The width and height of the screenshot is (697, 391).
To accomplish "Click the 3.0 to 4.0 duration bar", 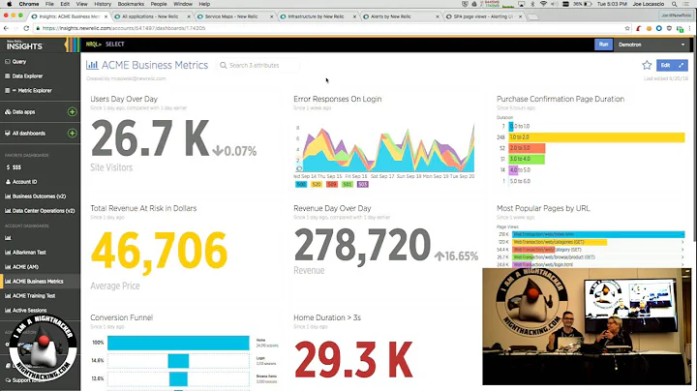I will tap(527, 159).
